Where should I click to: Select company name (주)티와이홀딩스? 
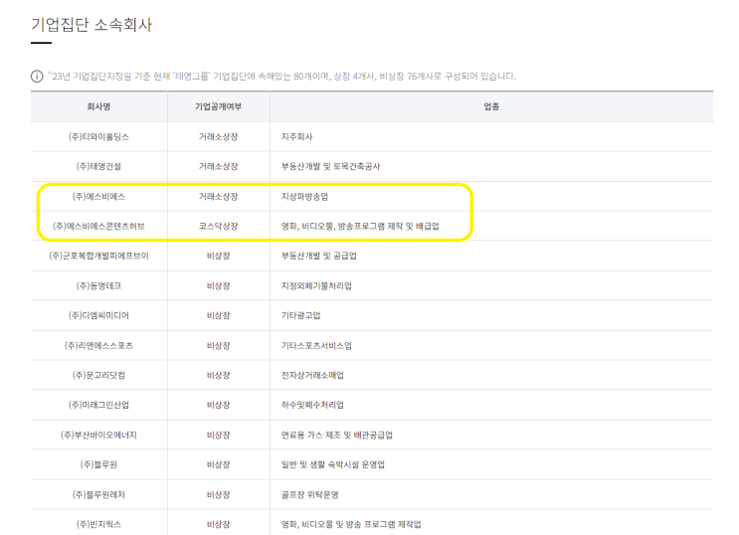click(99, 136)
